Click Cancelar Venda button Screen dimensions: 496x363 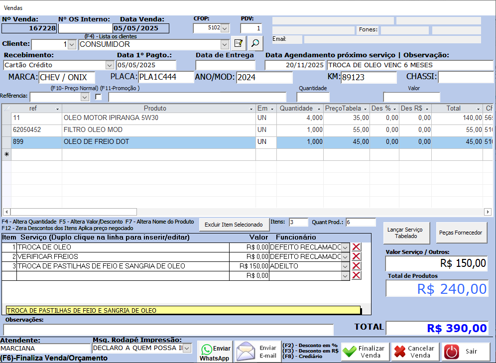click(x=414, y=352)
